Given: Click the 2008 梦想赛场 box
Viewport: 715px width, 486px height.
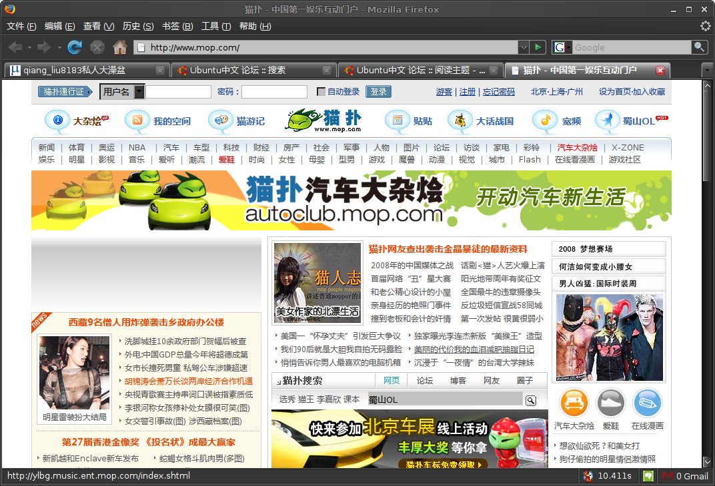Looking at the screenshot, I should [609, 249].
